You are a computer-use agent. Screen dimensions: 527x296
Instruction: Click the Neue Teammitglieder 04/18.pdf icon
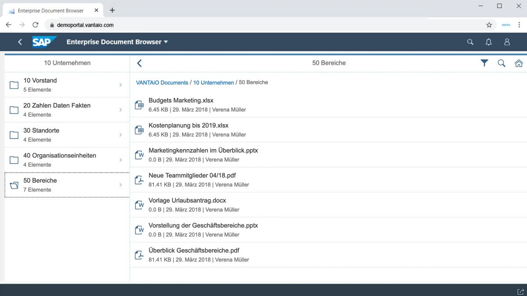tap(139, 180)
